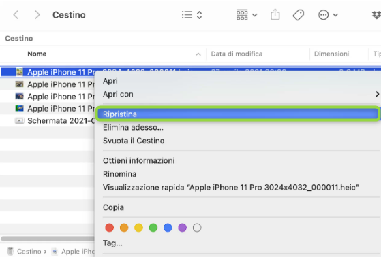The height and width of the screenshot is (257, 381).
Task: Apply the purple tag color
Action: pyautogui.click(x=182, y=228)
